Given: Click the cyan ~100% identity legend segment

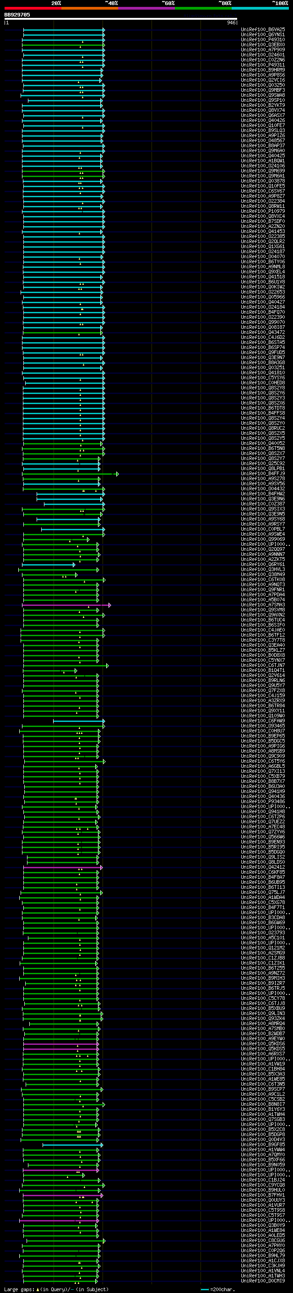Looking at the screenshot, I should coord(260,8).
